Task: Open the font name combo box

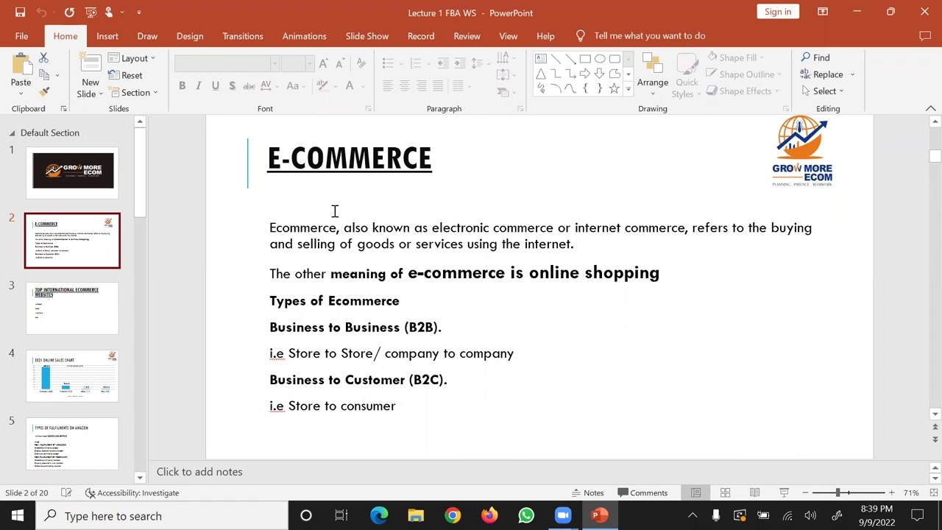Action: (227, 64)
